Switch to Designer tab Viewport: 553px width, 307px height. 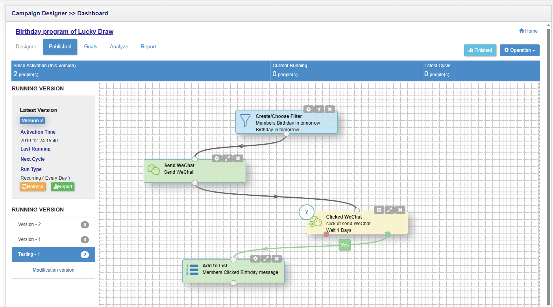[x=26, y=47]
